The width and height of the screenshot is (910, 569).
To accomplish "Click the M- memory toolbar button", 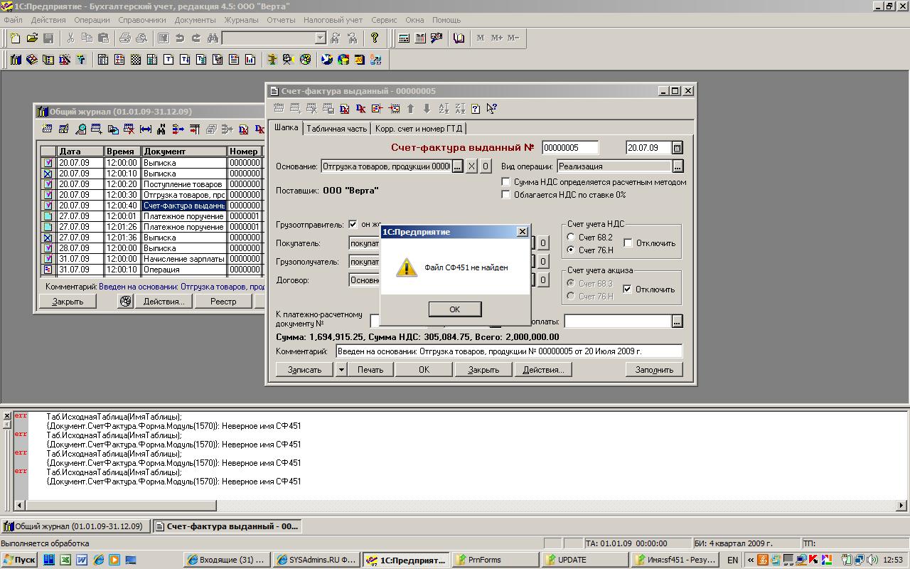I will [x=513, y=38].
